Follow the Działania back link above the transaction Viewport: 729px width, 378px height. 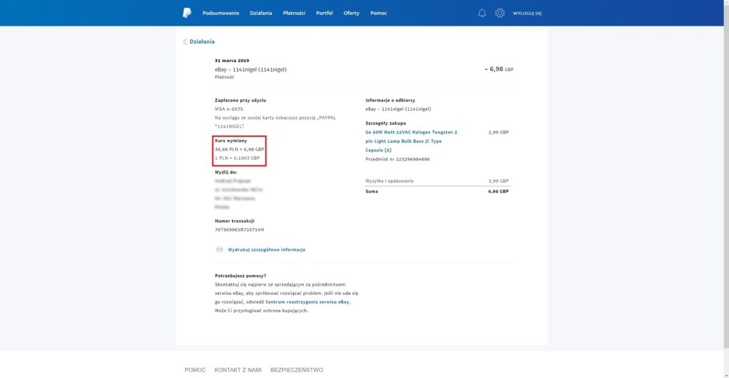click(202, 42)
